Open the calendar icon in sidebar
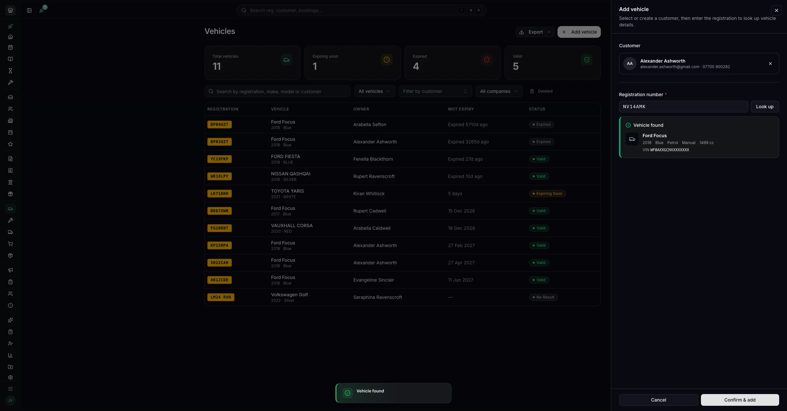Screen dimensions: 787x411 (10, 47)
